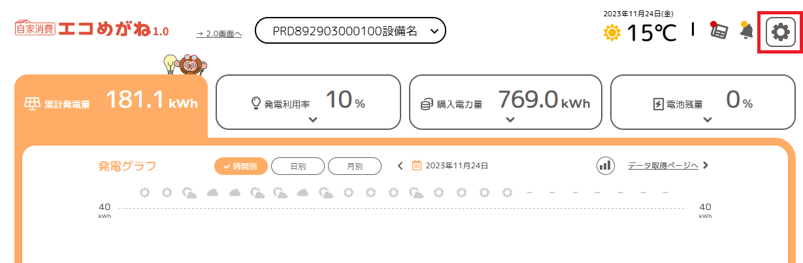This screenshot has width=803, height=263.
Task: Select the 時間別 graph option
Action: (x=241, y=166)
